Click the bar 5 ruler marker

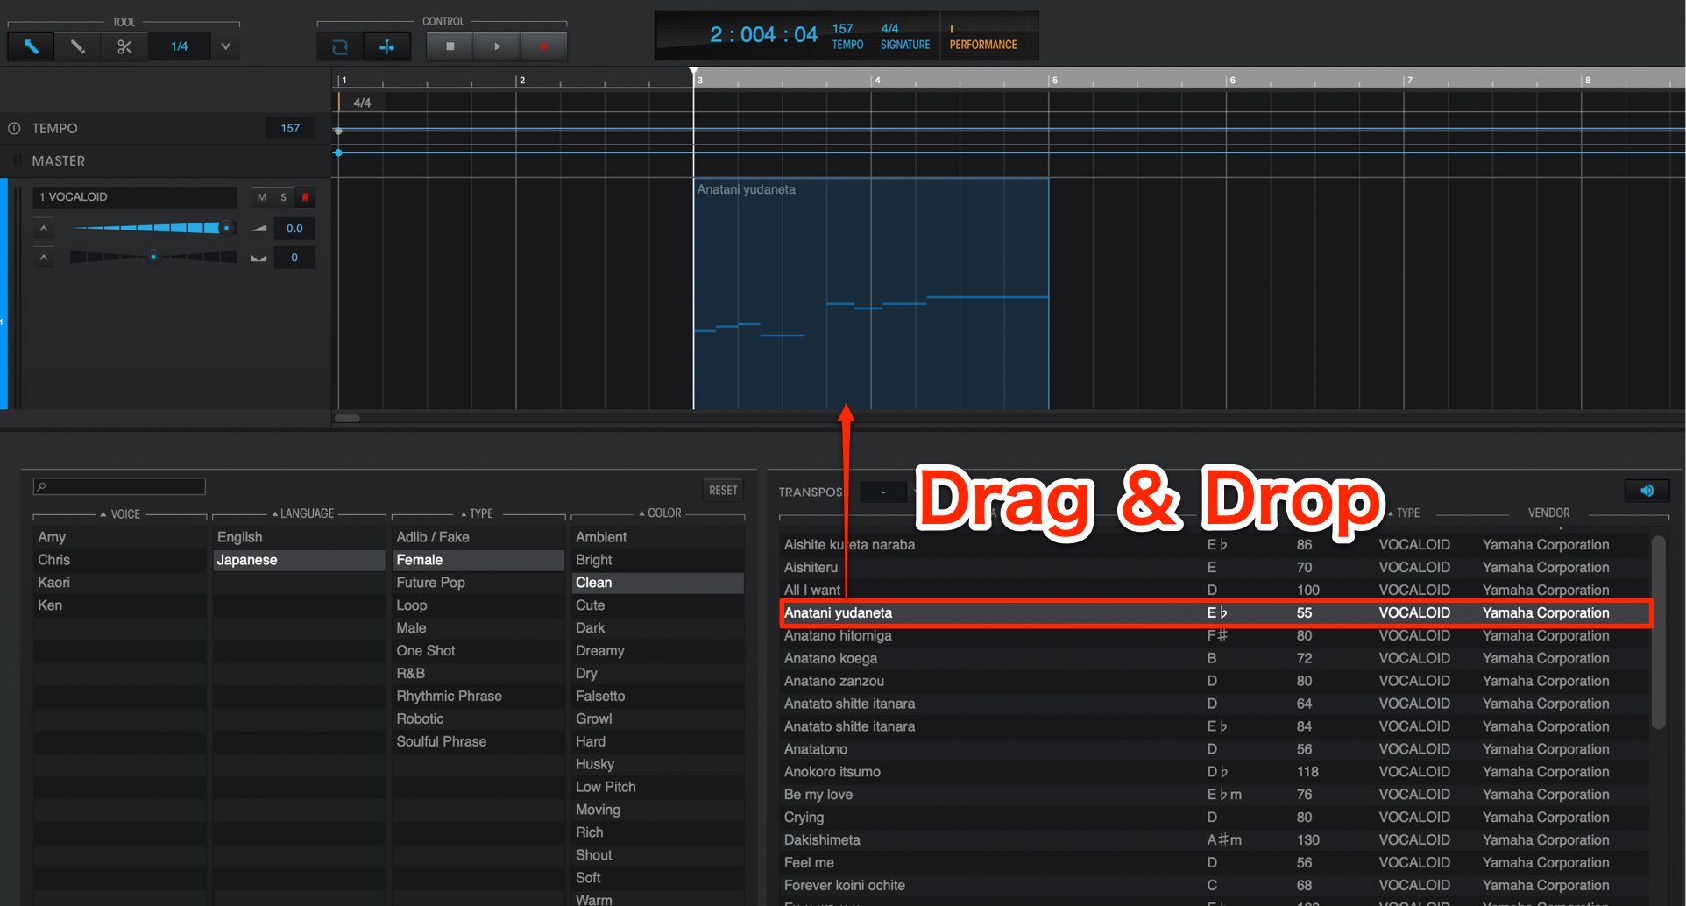(1053, 80)
